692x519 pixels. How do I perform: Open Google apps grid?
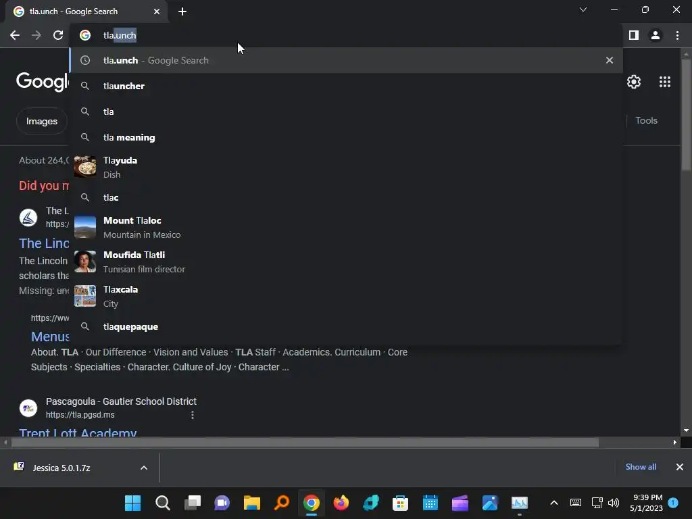(x=665, y=82)
